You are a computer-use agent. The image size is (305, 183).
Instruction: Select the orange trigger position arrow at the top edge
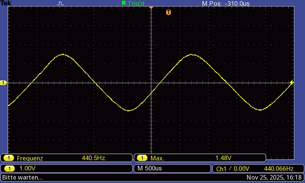click(x=151, y=7)
